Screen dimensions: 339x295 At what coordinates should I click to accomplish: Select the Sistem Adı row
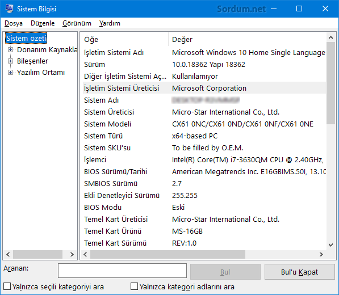click(204, 100)
